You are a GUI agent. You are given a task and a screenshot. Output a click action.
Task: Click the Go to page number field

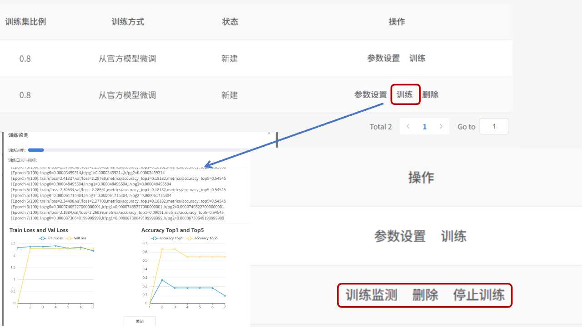[494, 127]
